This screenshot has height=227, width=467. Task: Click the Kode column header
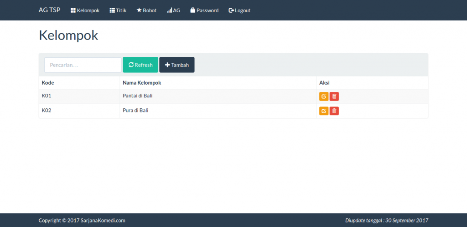[x=48, y=83]
